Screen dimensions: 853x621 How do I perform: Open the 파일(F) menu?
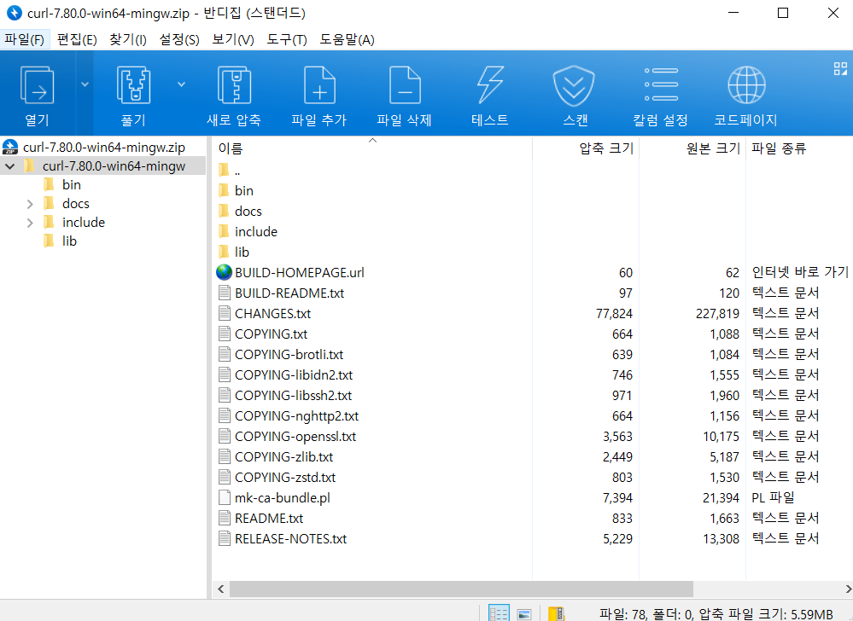click(x=25, y=39)
